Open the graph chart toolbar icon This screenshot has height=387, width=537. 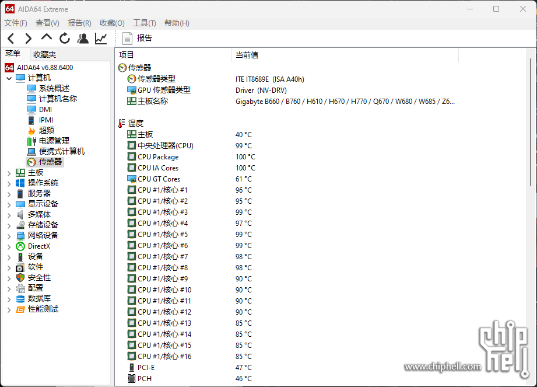[101, 39]
